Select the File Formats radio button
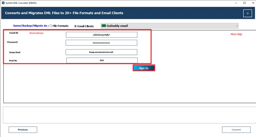Screen dimensions: 256x137 tap(51, 26)
